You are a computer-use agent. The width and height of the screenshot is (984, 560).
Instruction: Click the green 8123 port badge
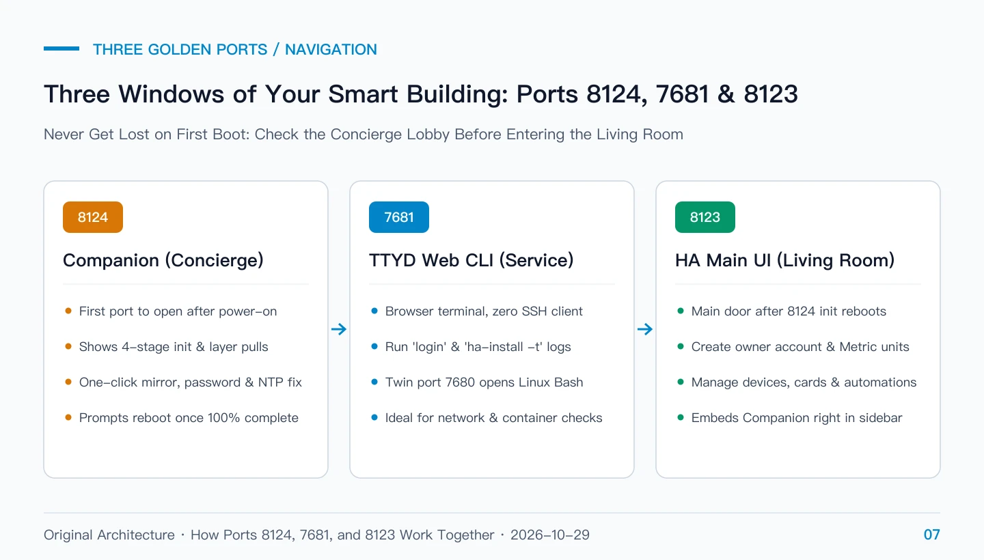705,217
